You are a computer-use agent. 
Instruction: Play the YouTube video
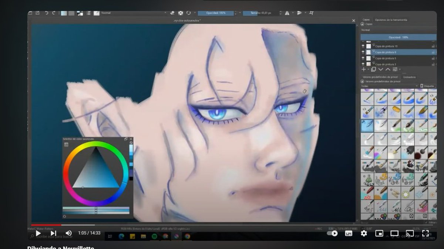[x=38, y=233]
